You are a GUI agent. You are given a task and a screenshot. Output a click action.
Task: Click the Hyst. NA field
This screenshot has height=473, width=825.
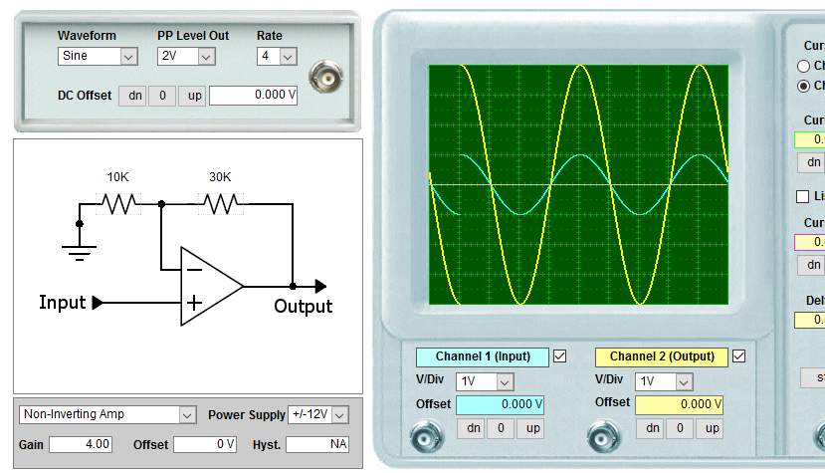pyautogui.click(x=317, y=444)
